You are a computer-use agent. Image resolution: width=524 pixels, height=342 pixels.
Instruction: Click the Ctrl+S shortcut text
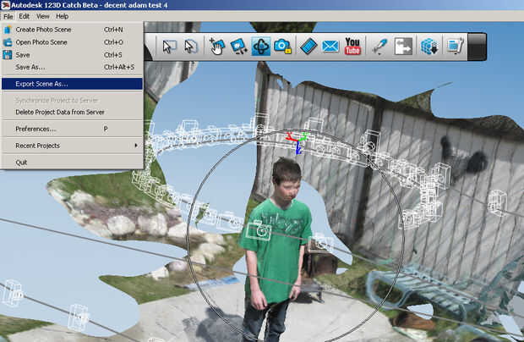point(113,55)
